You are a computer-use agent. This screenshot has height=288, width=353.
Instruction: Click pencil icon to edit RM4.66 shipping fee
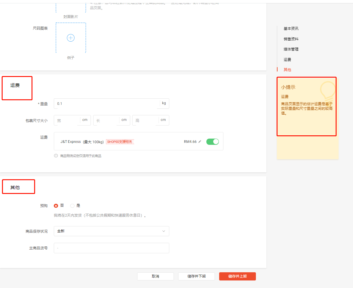[x=199, y=141]
